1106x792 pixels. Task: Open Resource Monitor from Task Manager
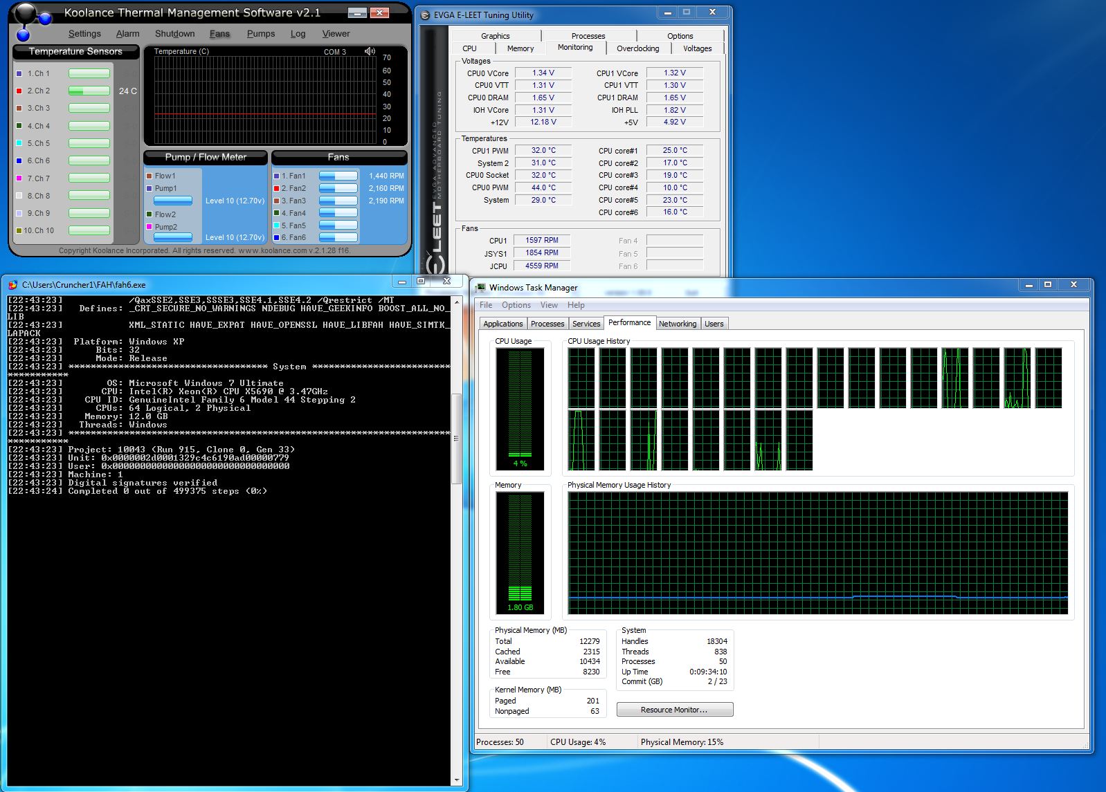tap(674, 710)
